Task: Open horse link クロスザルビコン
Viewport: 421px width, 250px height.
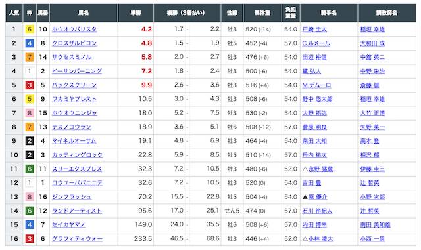Action: pos(74,43)
